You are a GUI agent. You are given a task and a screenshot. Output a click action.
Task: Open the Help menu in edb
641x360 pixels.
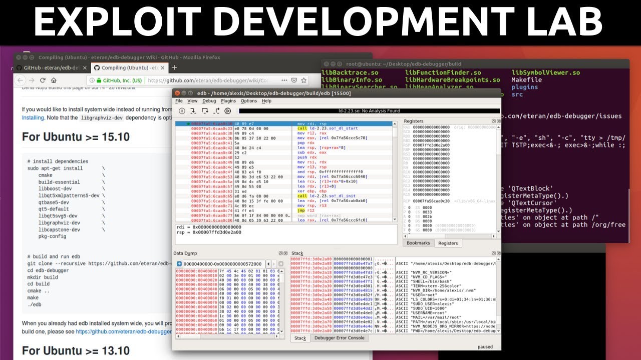click(266, 101)
